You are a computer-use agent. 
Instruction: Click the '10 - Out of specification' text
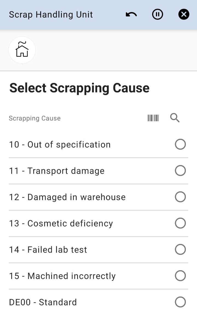click(60, 145)
